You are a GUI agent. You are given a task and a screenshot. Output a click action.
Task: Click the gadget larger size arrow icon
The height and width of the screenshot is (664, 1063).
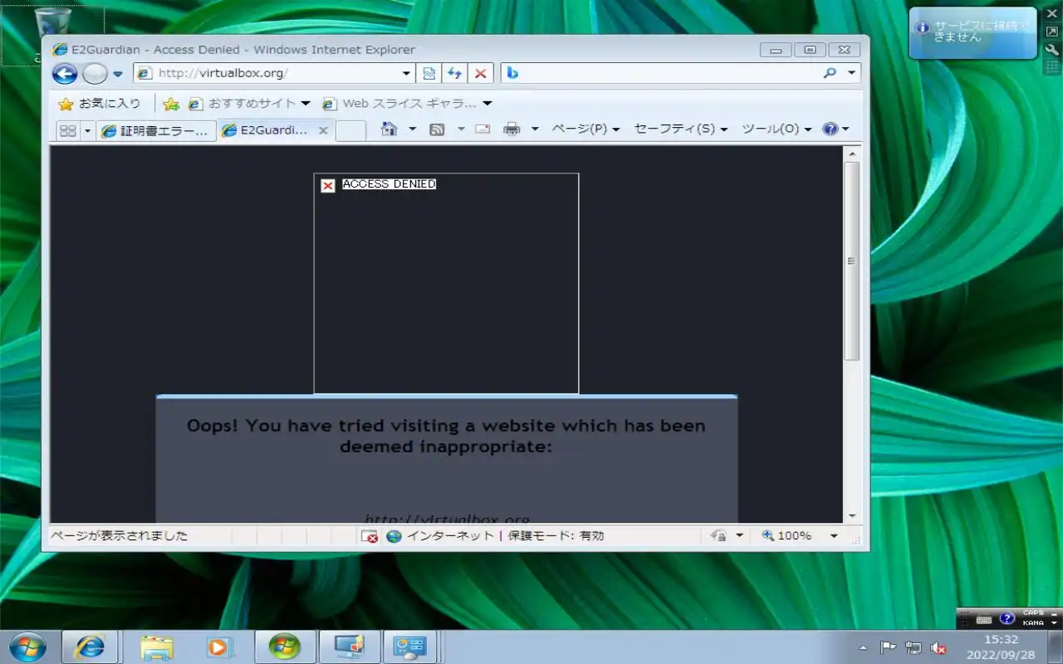(x=1051, y=32)
